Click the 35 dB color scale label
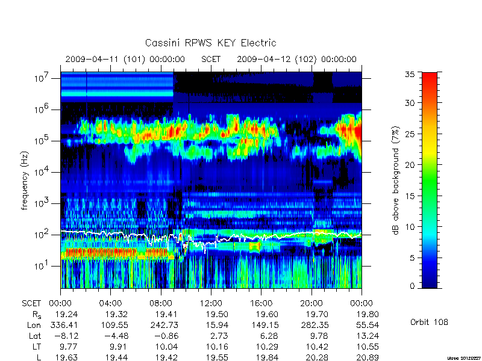 point(410,75)
